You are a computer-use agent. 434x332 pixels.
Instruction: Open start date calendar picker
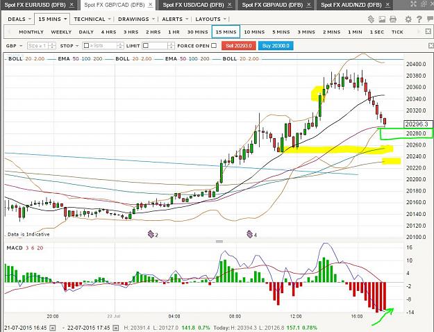53,328
